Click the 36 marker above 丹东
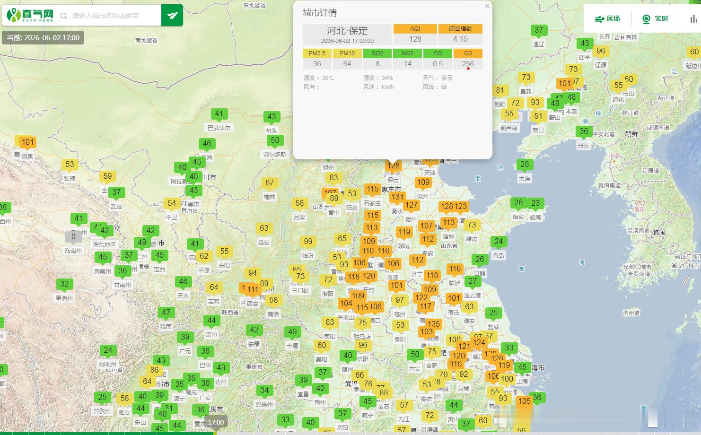The width and height of the screenshot is (701, 435). point(584,131)
